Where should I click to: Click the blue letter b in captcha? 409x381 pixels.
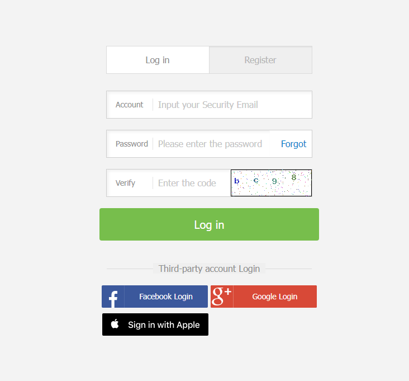236,181
